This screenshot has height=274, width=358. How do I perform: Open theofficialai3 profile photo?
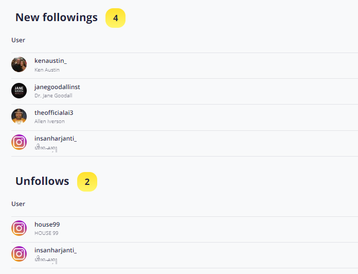(x=19, y=116)
